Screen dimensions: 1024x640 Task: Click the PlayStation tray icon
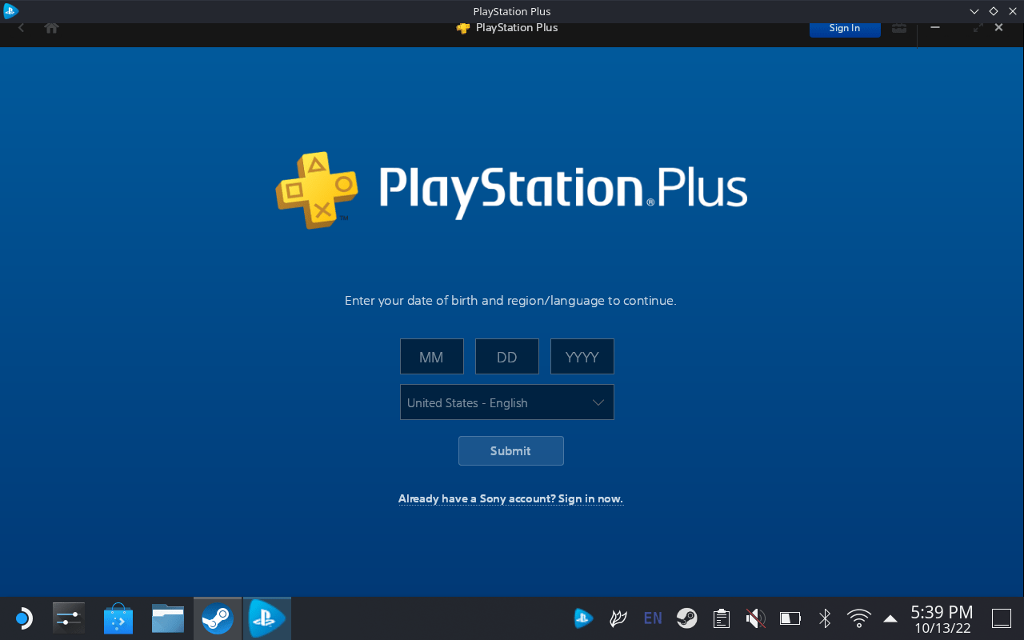583,618
